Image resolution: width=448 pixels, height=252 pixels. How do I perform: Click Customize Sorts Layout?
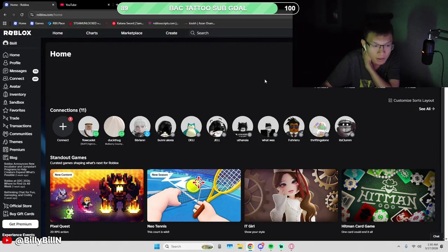[411, 100]
